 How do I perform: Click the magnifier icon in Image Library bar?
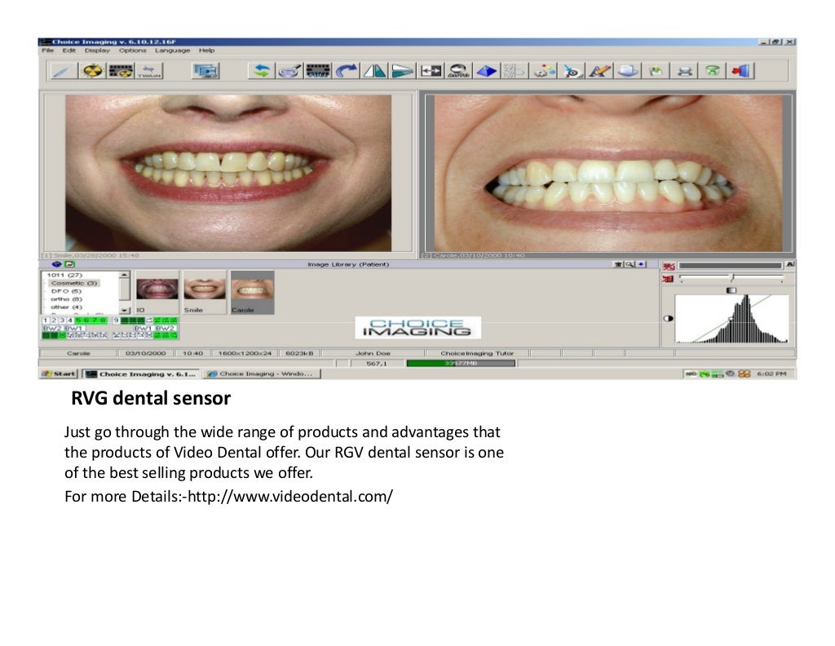click(x=630, y=264)
